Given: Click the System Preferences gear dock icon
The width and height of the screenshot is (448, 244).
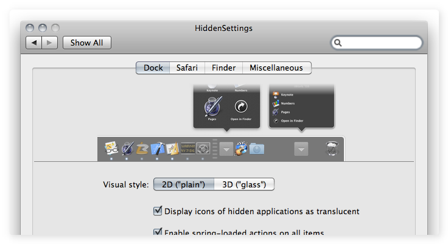Looking at the screenshot, I should tap(203, 148).
